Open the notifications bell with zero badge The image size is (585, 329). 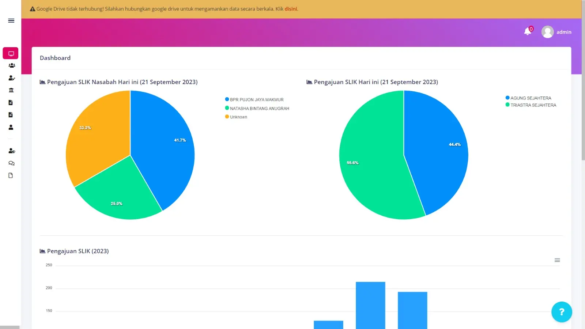pyautogui.click(x=527, y=31)
